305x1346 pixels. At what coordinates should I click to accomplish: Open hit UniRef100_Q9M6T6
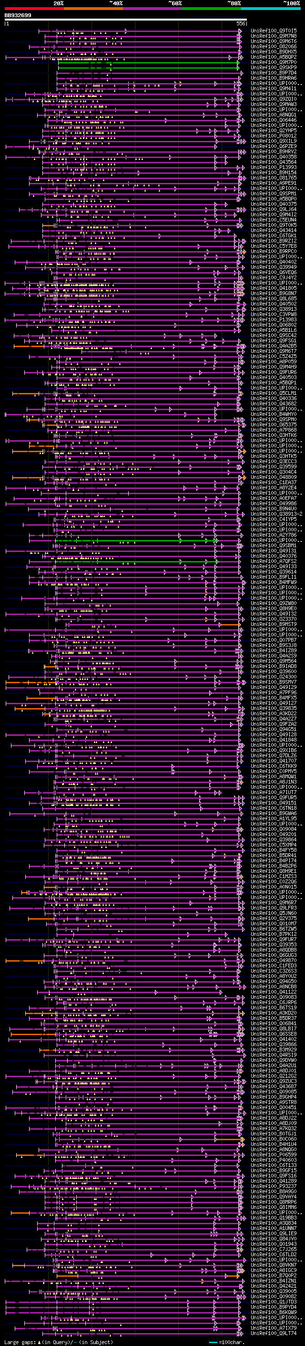[x=274, y=42]
